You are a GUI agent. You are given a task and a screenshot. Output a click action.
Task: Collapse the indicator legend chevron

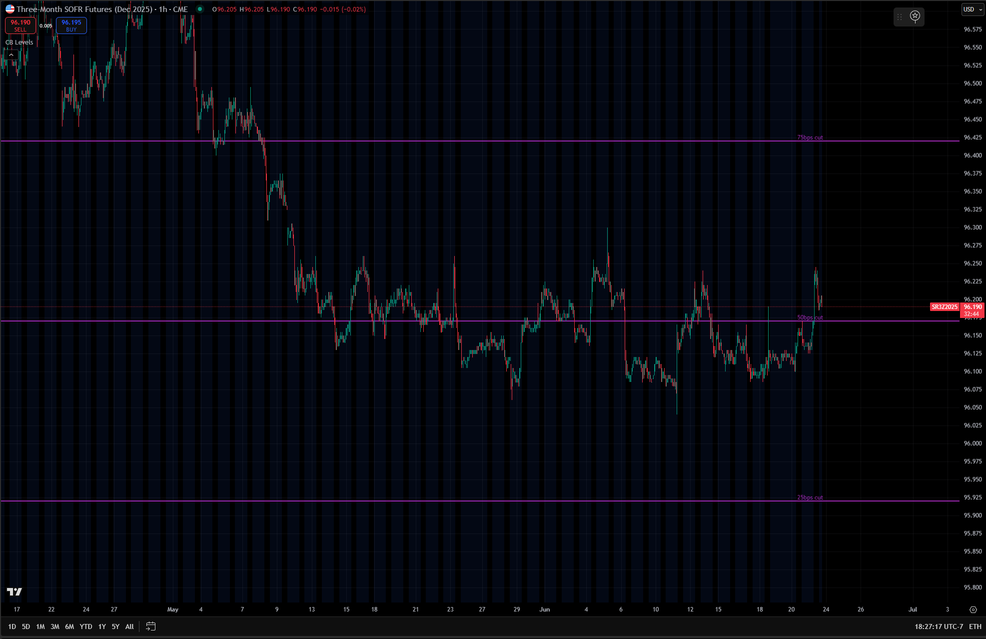[11, 55]
